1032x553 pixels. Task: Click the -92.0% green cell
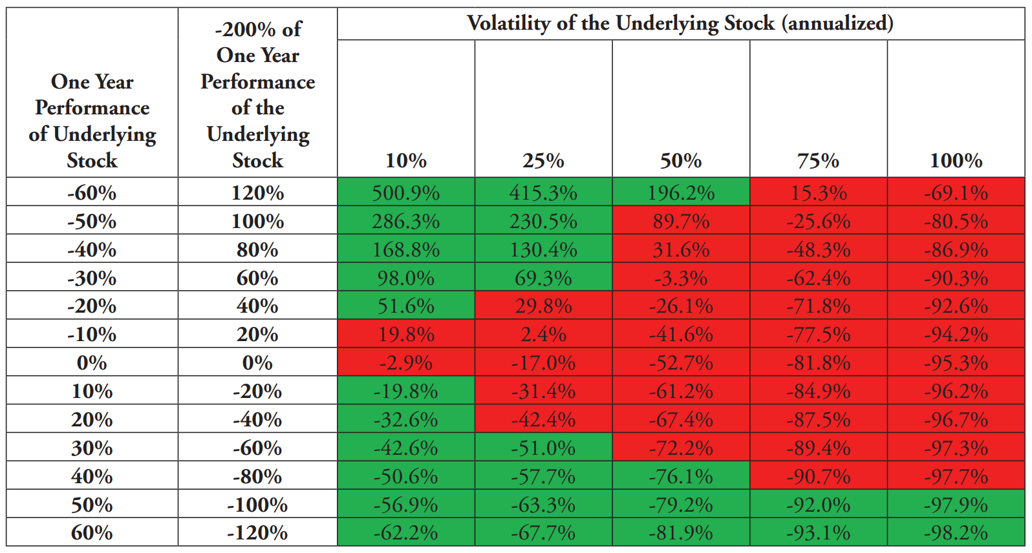819,504
